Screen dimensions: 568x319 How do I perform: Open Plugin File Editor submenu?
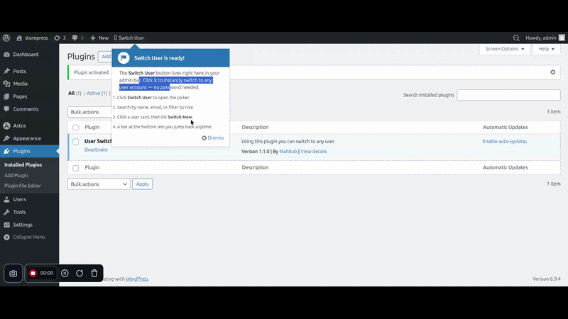coord(23,186)
